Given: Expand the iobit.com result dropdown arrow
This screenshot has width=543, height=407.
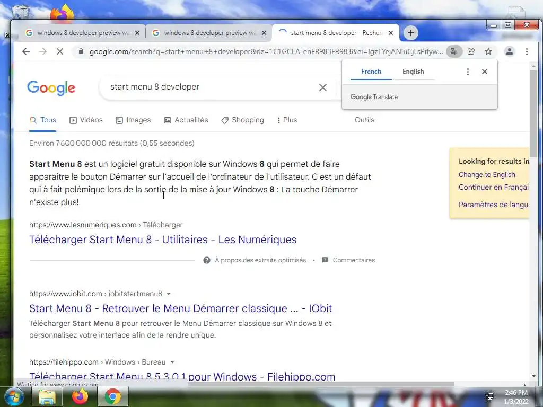Looking at the screenshot, I should point(169,294).
